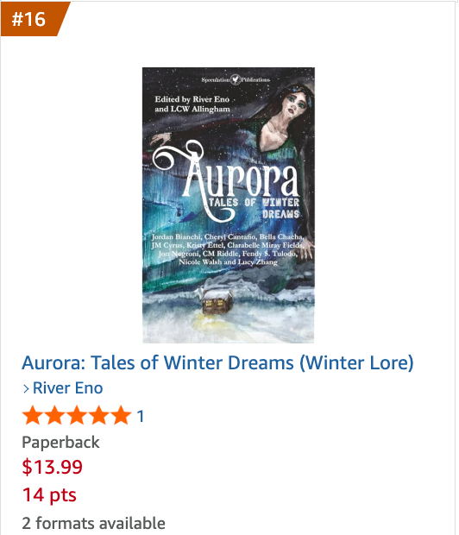Viewport: 459px width, 535px height.
Task: Click Tales of Winter Dreams cover subtitle
Action: (x=254, y=208)
